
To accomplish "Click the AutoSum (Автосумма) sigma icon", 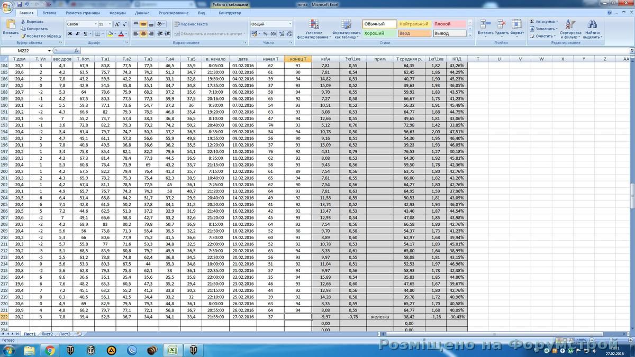I will pos(532,22).
